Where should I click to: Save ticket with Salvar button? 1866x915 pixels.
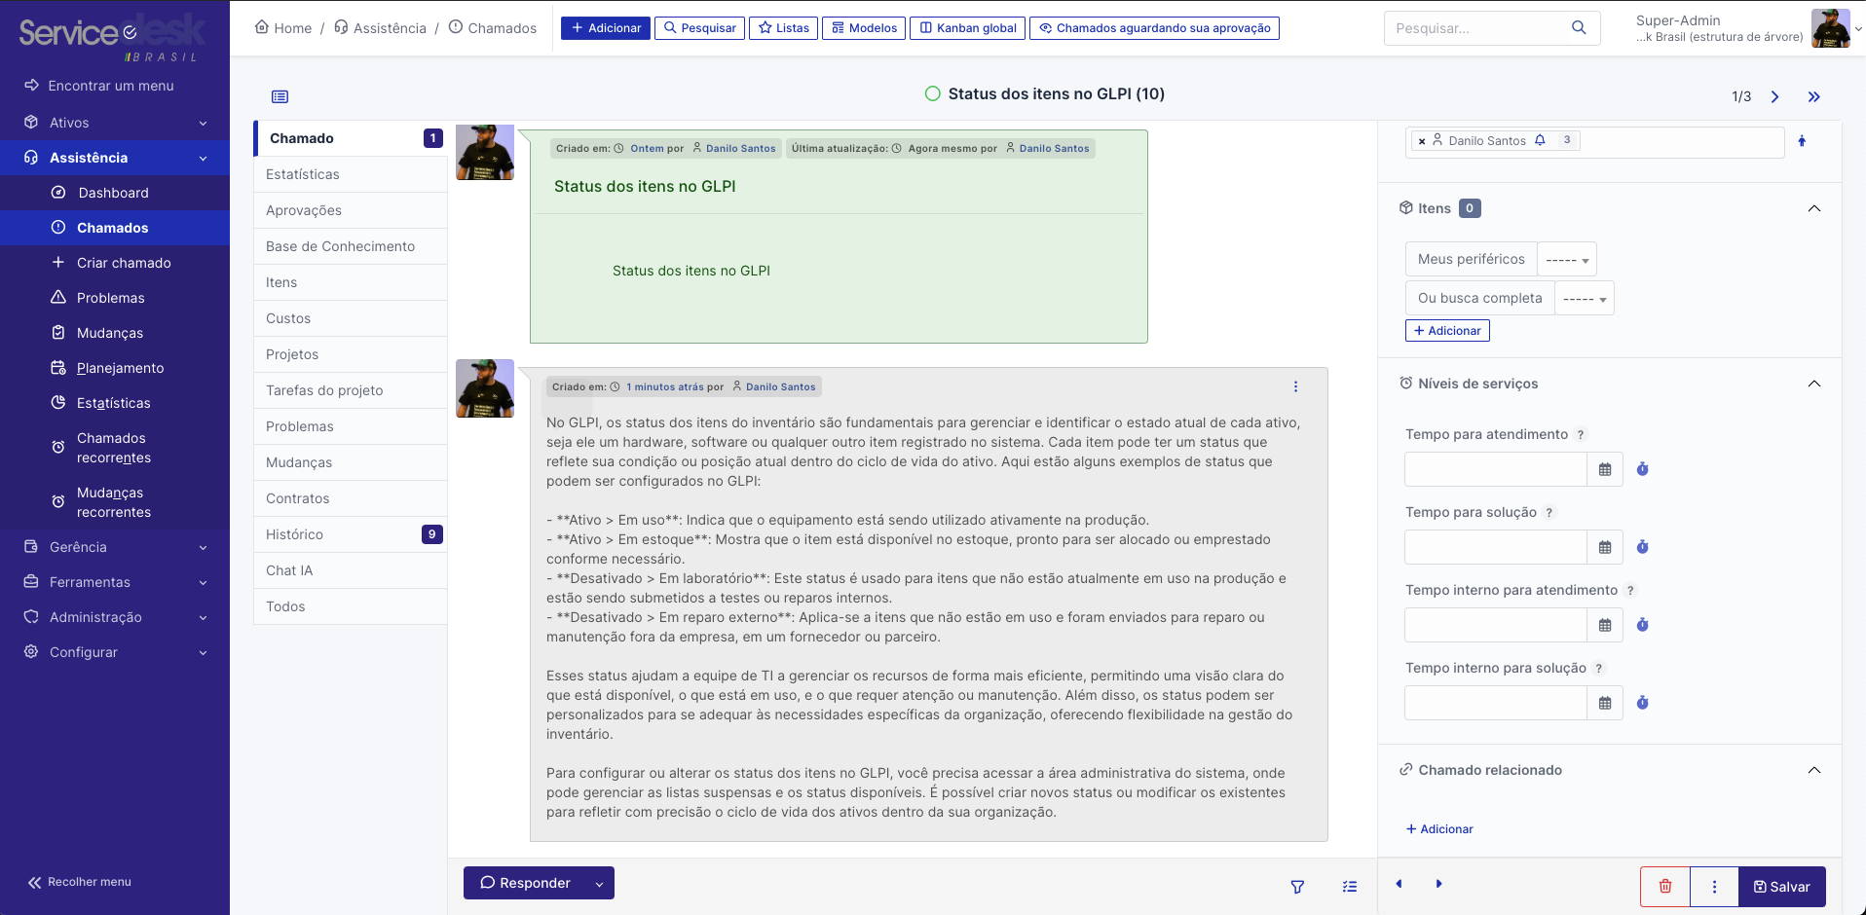coord(1781,886)
